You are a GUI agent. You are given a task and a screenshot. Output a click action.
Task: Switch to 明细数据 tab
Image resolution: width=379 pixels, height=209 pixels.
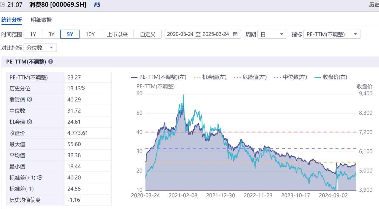click(41, 20)
